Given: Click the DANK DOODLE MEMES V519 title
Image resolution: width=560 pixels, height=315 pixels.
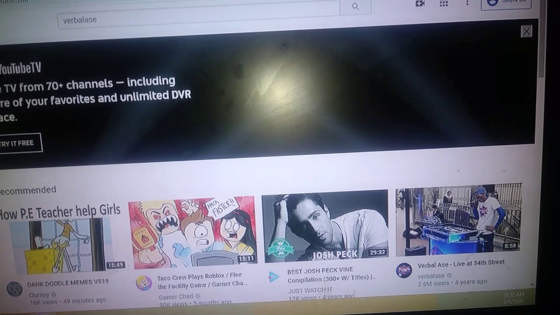Looking at the screenshot, I should click(x=68, y=283).
